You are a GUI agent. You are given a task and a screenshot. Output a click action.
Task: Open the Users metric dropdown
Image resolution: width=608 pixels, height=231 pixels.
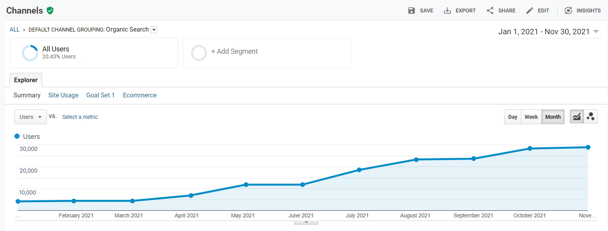(30, 117)
